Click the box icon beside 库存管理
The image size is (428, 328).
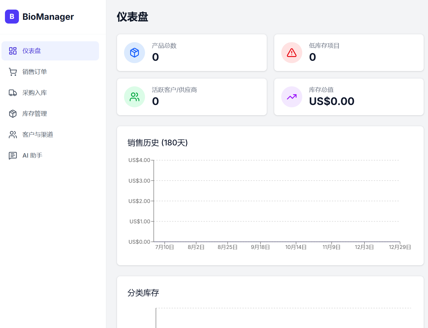pyautogui.click(x=13, y=114)
